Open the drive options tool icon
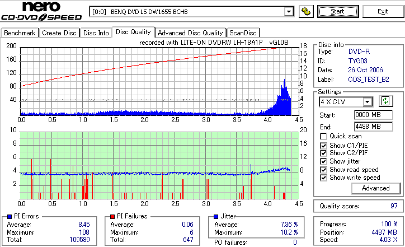Image resolution: width=405 pixels, height=247 pixels. click(306, 12)
